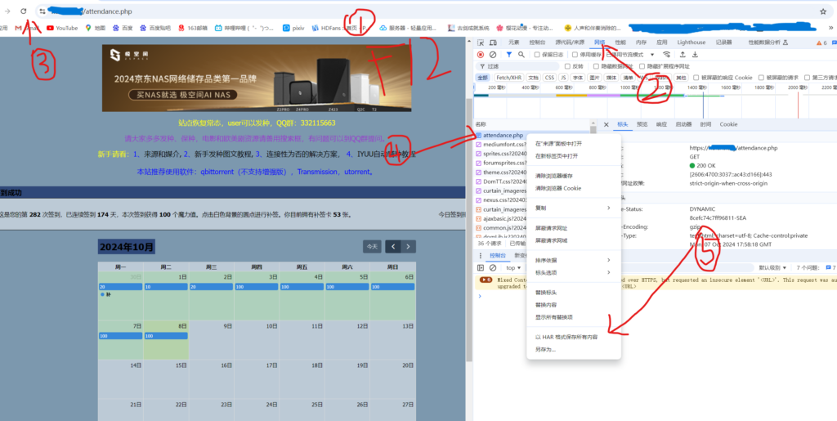The width and height of the screenshot is (837, 421).
Task: Select the CSS request type filter
Action: (549, 78)
